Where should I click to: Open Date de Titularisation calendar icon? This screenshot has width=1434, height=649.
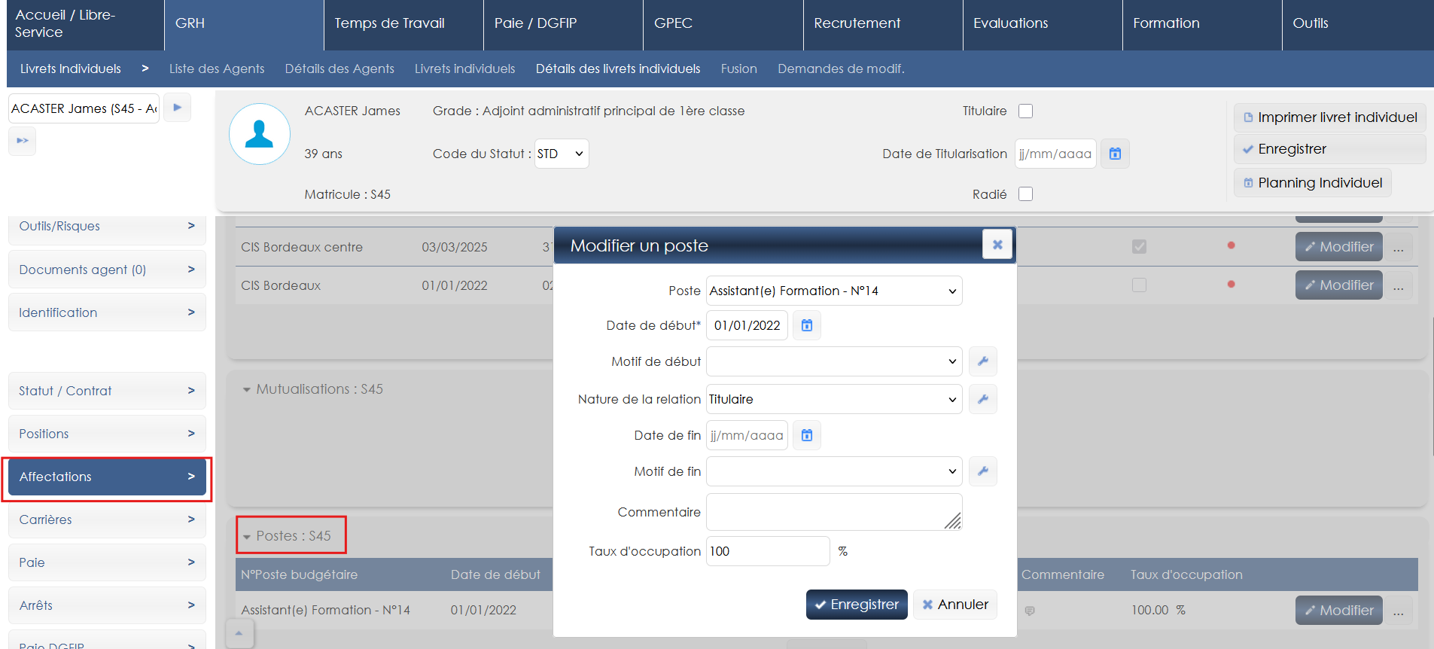pos(1115,154)
